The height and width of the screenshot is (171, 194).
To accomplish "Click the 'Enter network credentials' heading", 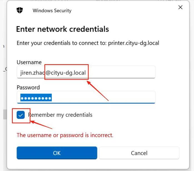I will point(63,29).
